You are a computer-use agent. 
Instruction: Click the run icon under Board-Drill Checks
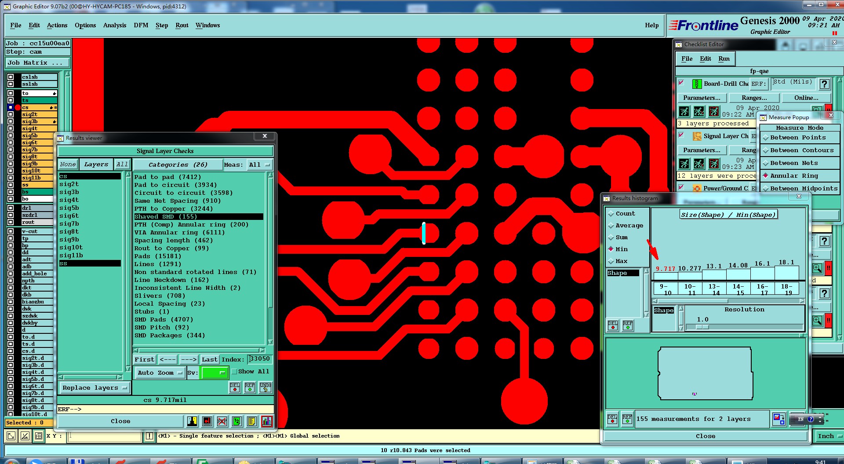point(684,111)
